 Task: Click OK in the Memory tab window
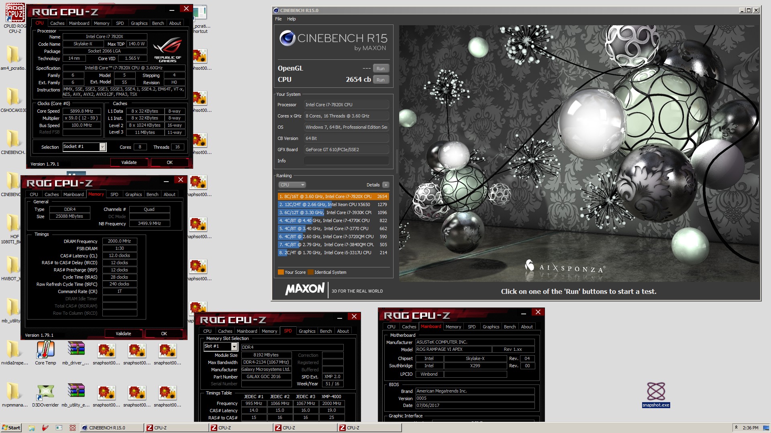coord(164,334)
